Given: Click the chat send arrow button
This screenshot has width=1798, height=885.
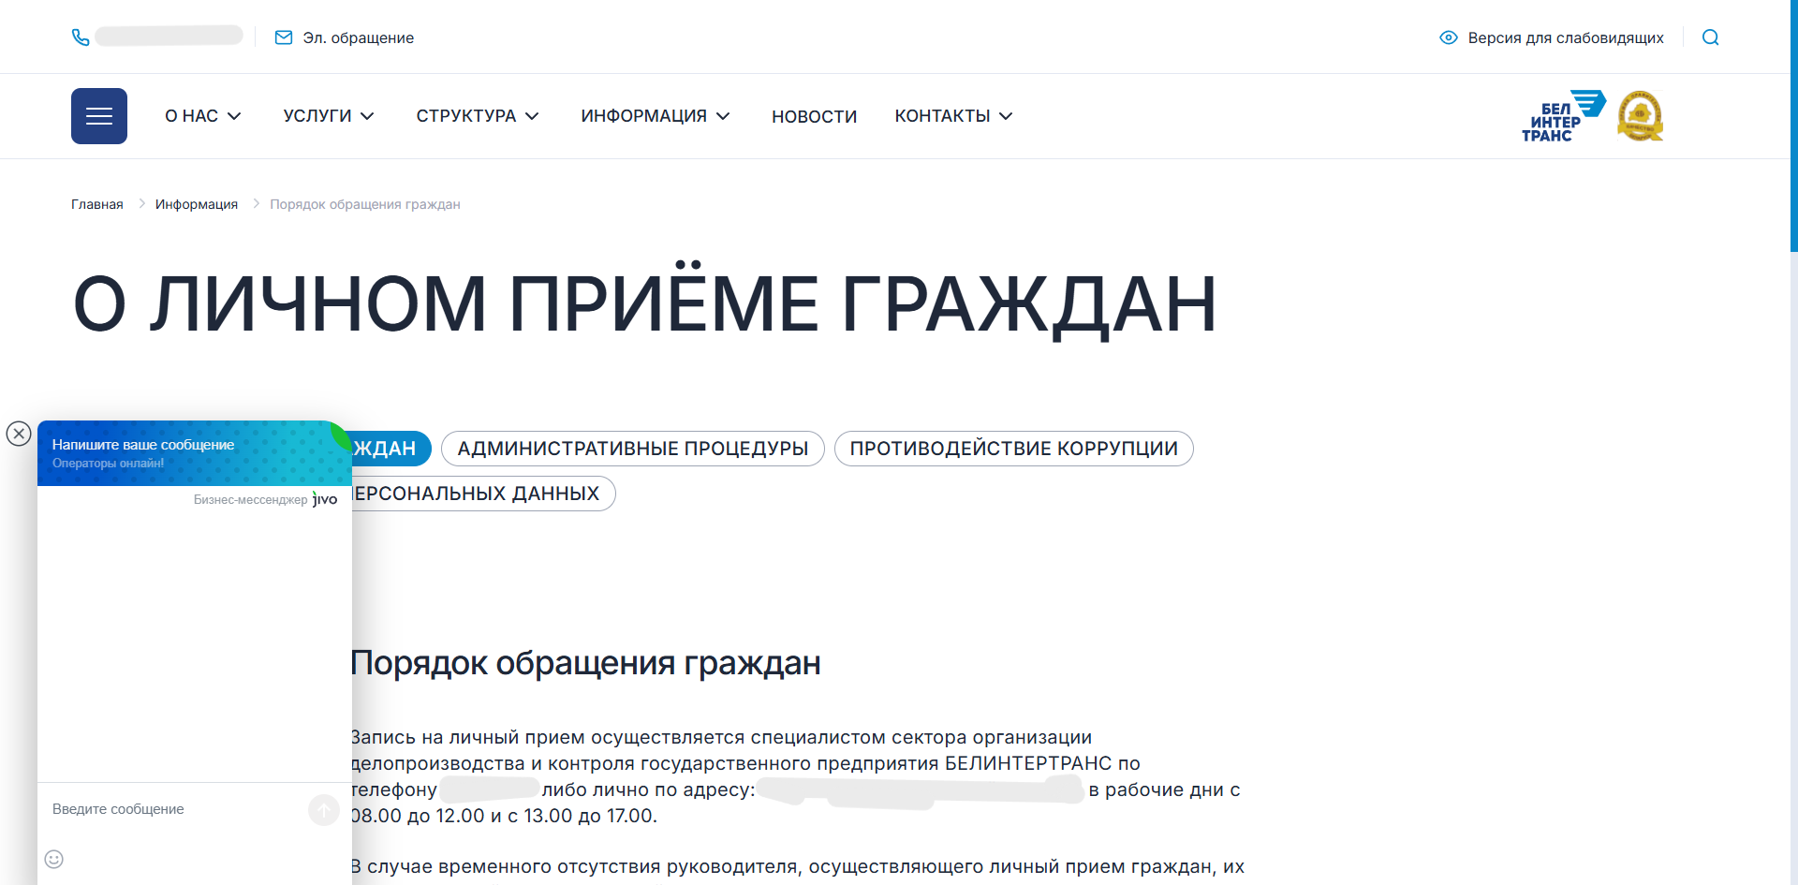Looking at the screenshot, I should point(324,810).
